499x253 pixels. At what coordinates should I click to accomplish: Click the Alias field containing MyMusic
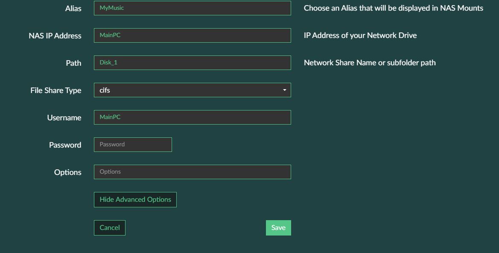tap(192, 8)
